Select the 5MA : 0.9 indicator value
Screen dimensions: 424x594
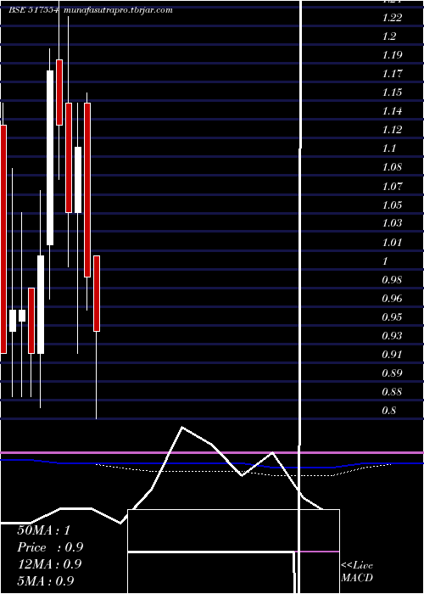click(x=46, y=581)
